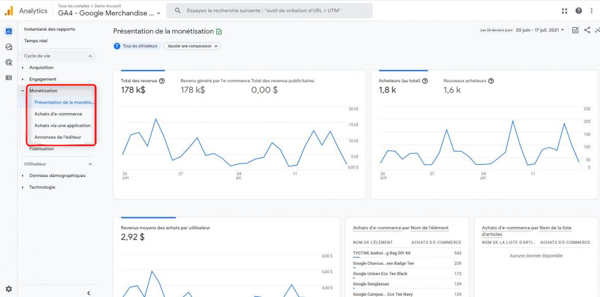Click the customize report pencil icon

pos(575,30)
